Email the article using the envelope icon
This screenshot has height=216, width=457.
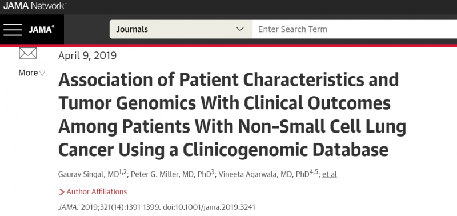click(27, 53)
